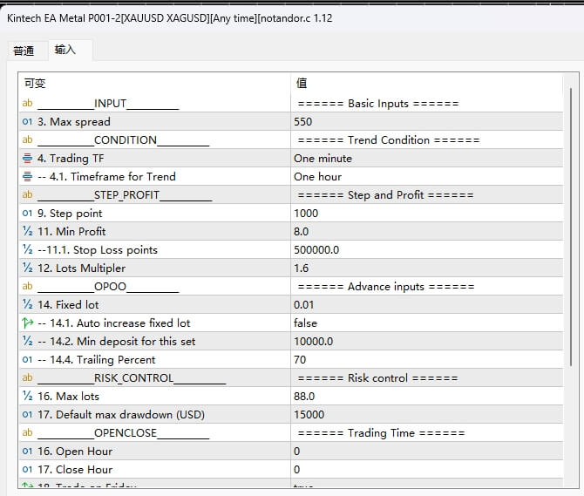The height and width of the screenshot is (496, 584).
Task: Click the ½ icon beside 12. Lots Multipler
Action: click(28, 268)
